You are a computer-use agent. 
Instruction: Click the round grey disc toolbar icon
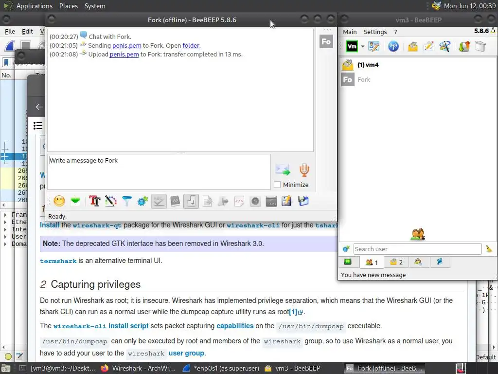pos(255,201)
